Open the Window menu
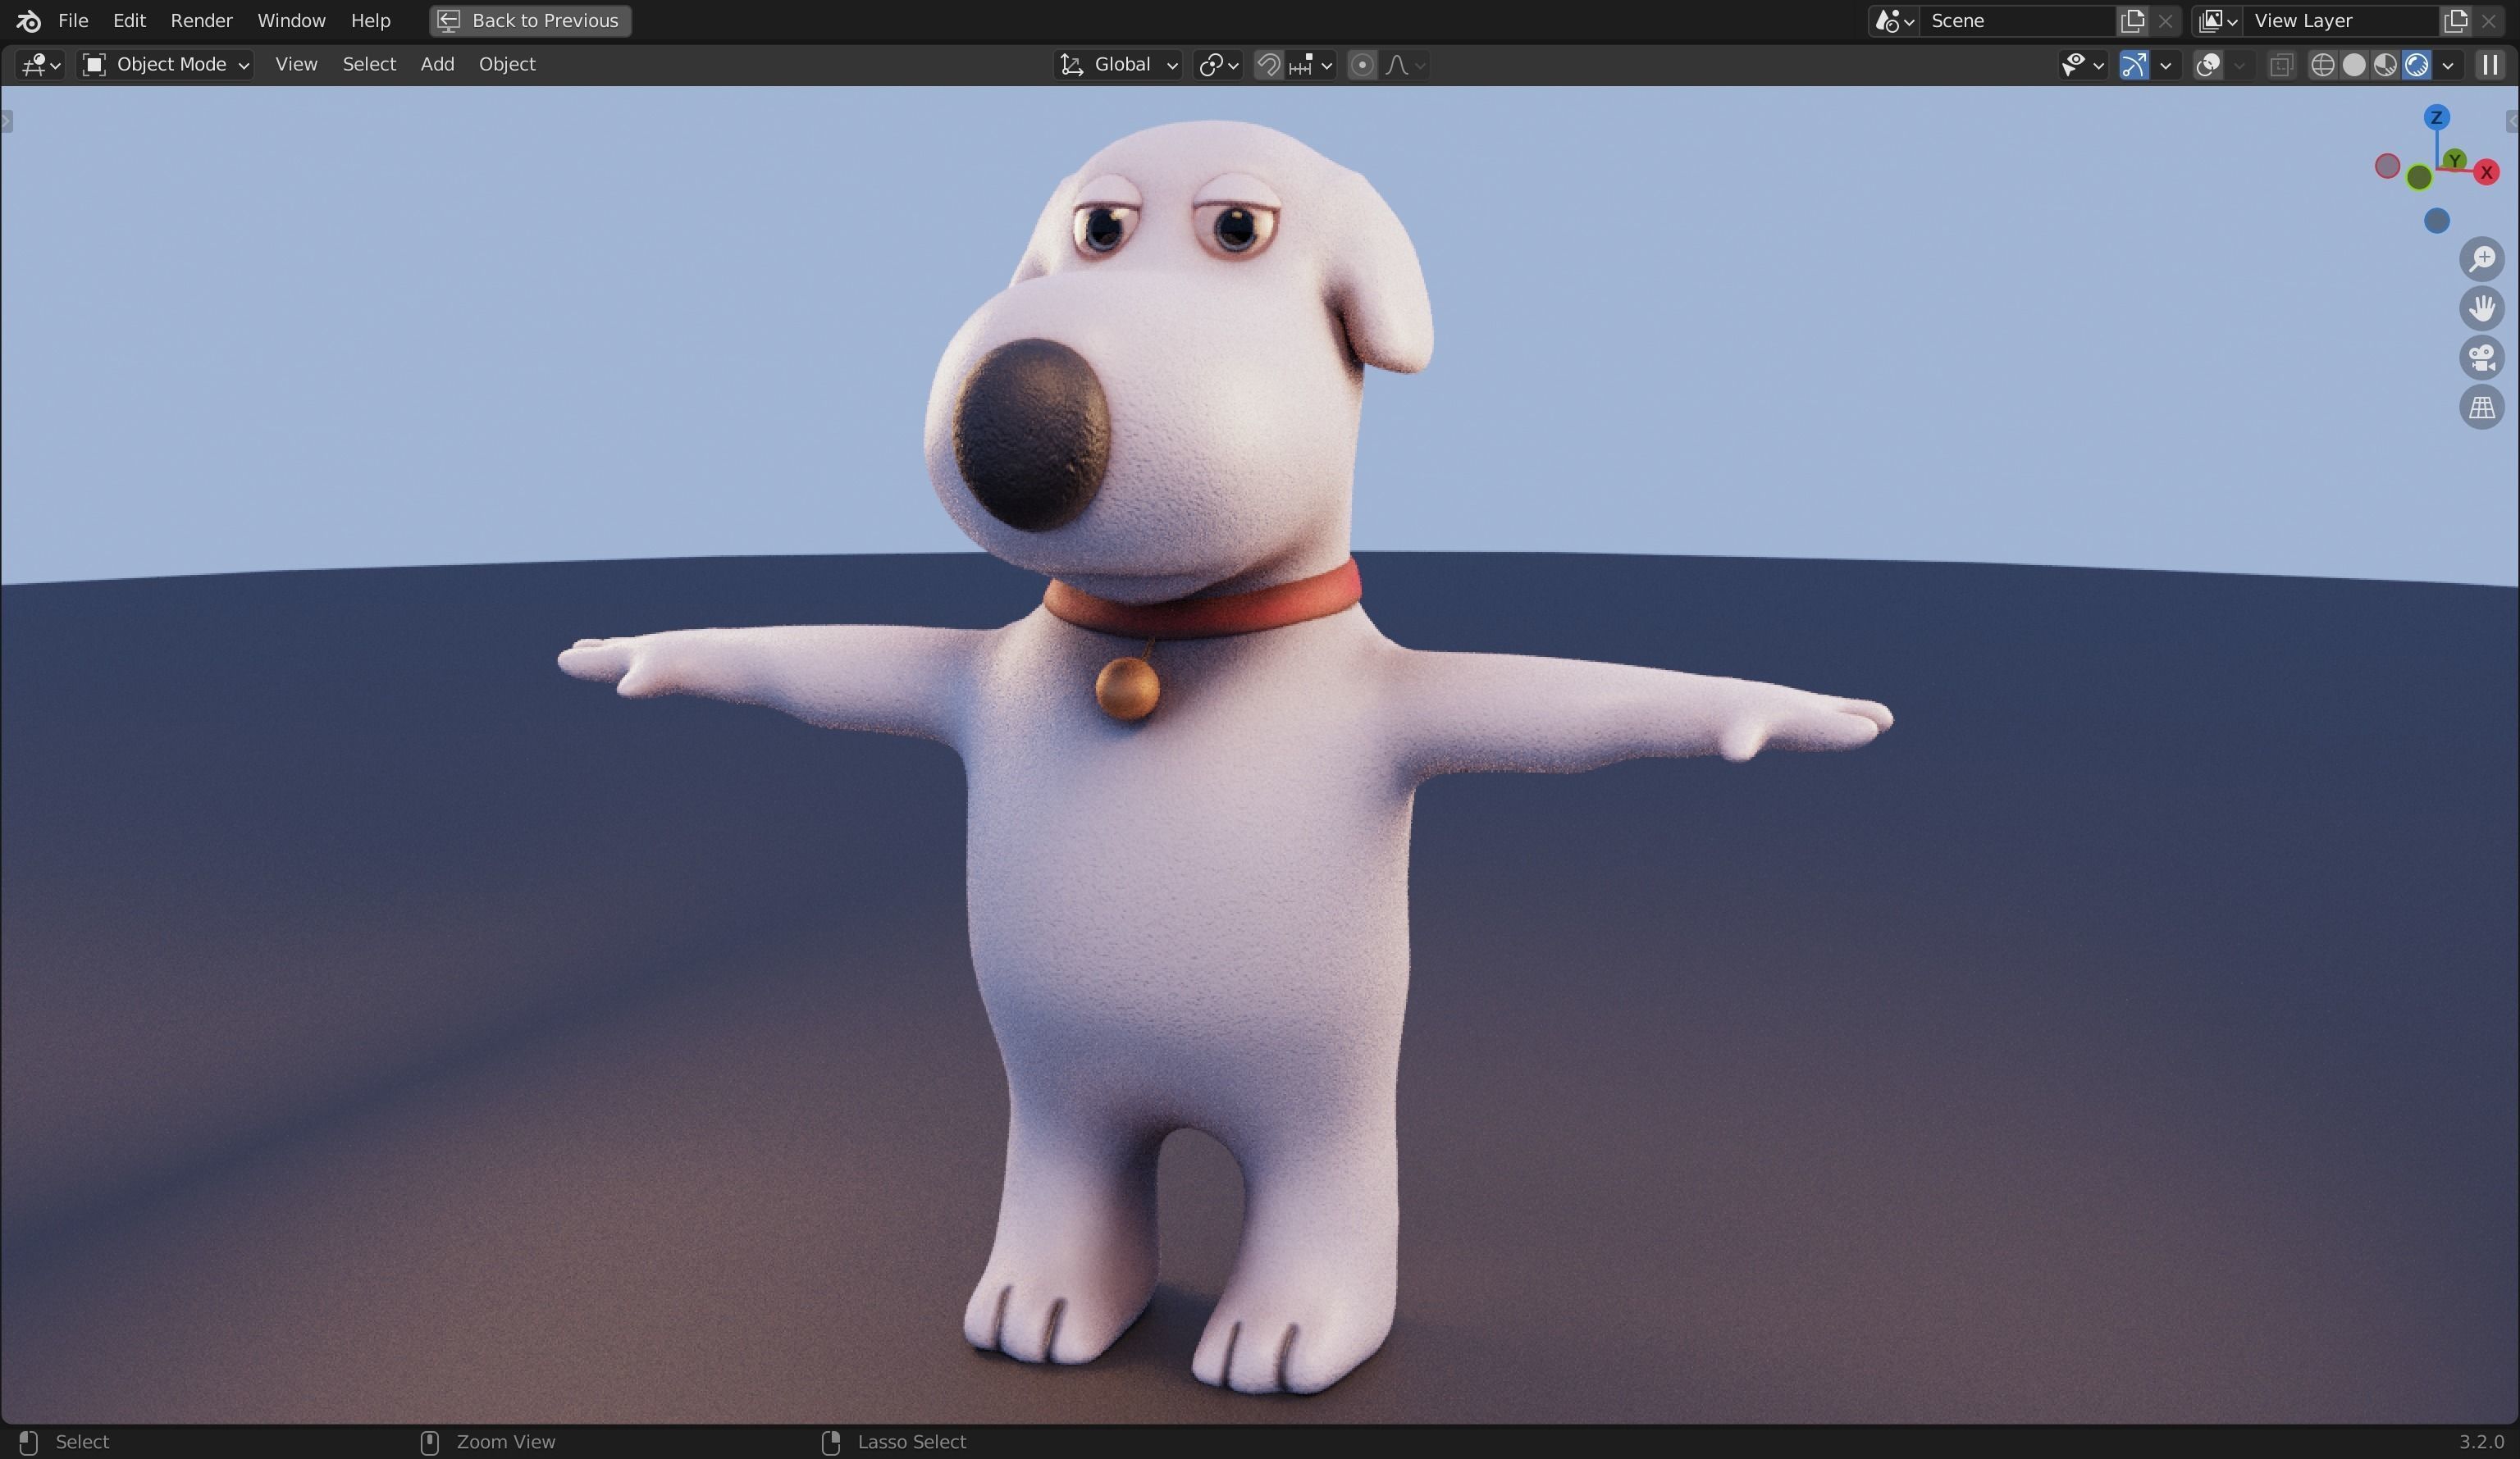The image size is (2520, 1459). coord(291,20)
